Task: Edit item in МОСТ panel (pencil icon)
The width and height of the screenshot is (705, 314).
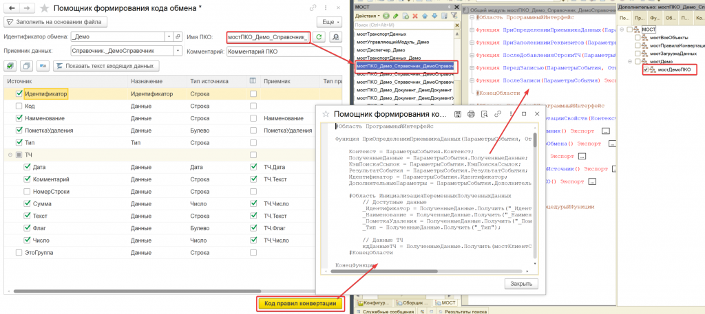Action: 396,16
